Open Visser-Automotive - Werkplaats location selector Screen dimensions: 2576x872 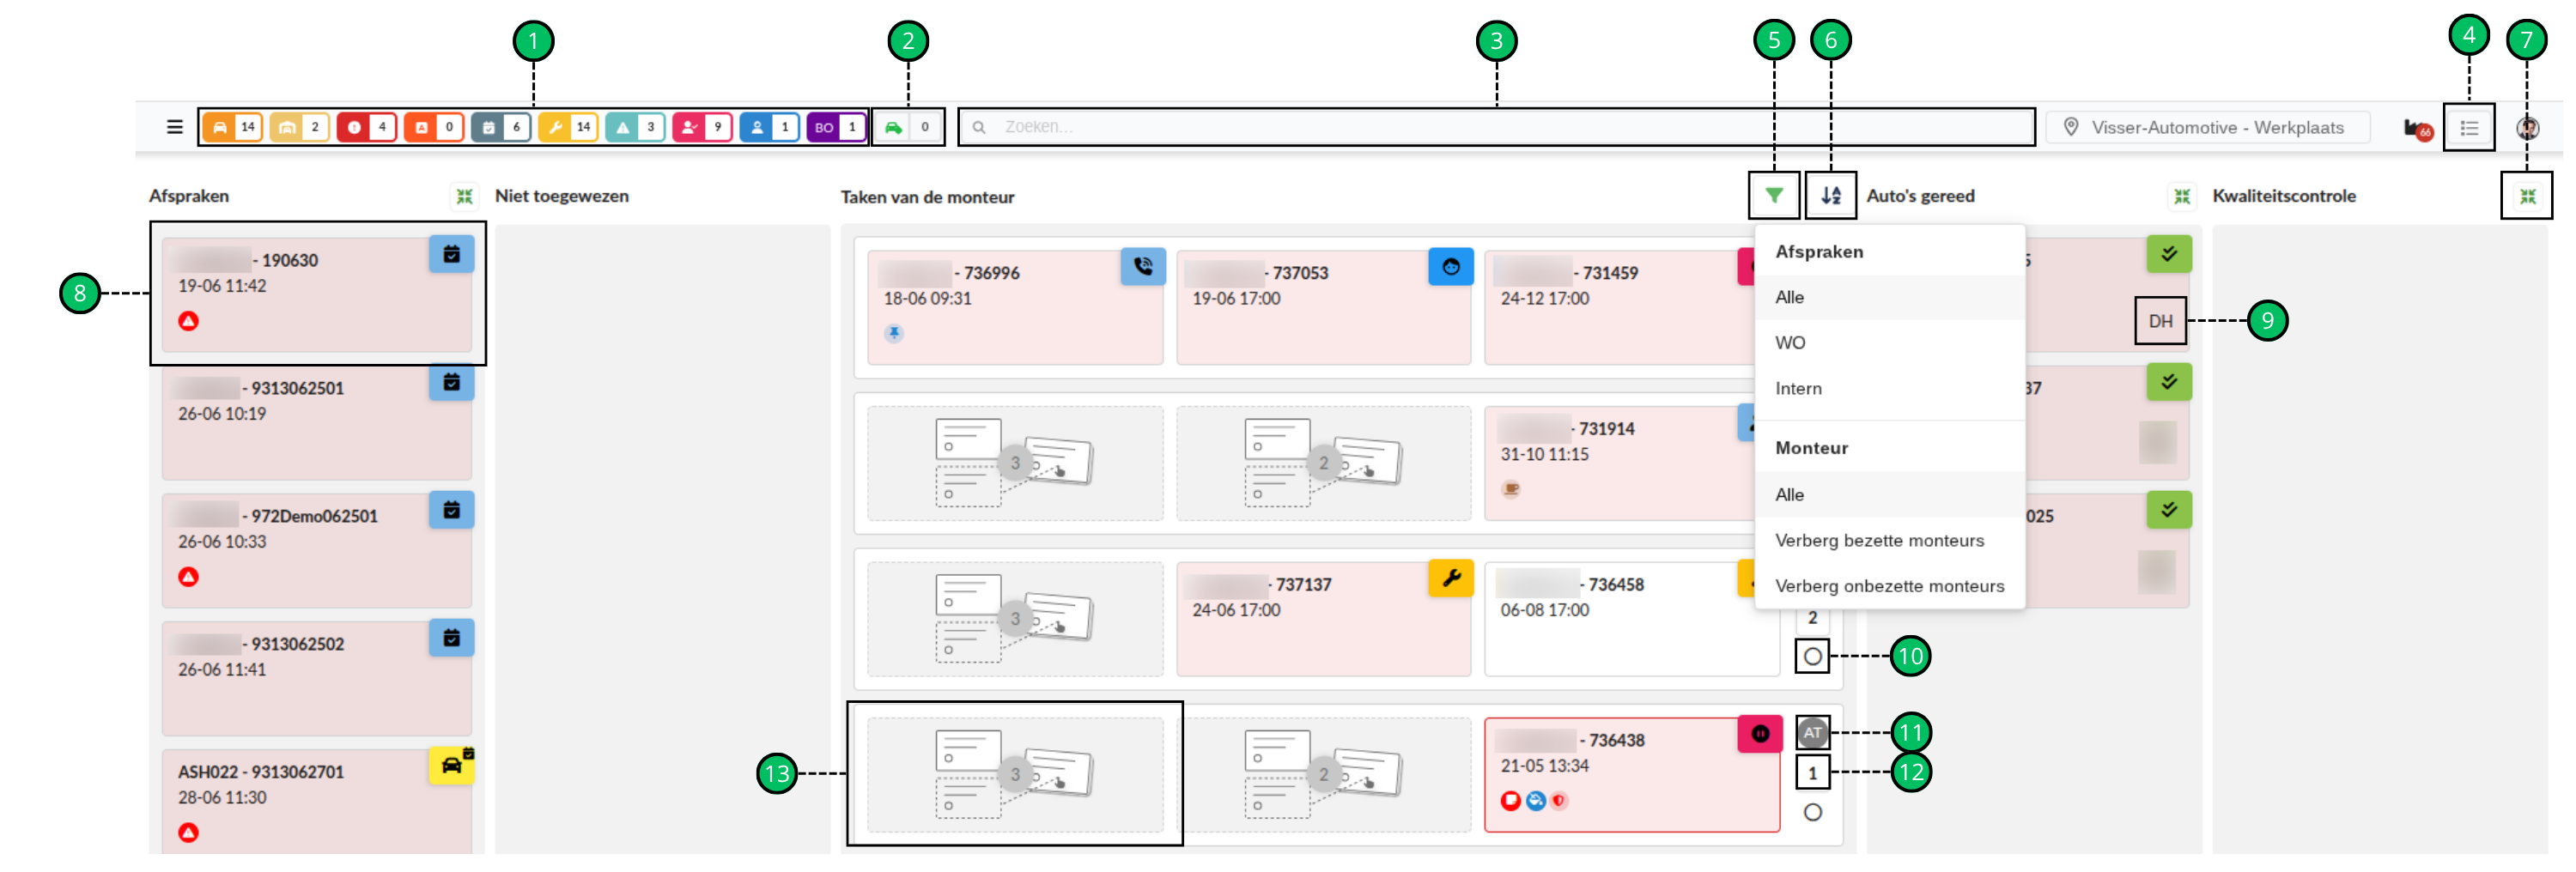tap(2206, 127)
